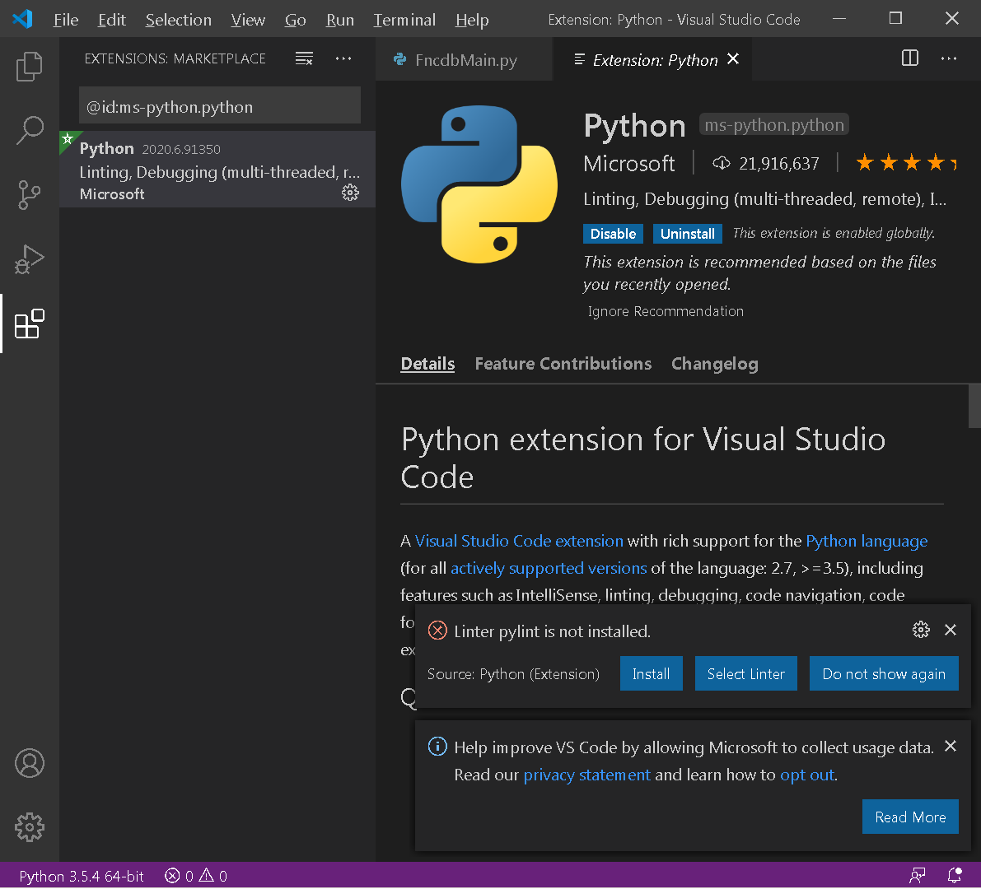Open the Accounts menu icon
981x889 pixels.
tap(30, 763)
